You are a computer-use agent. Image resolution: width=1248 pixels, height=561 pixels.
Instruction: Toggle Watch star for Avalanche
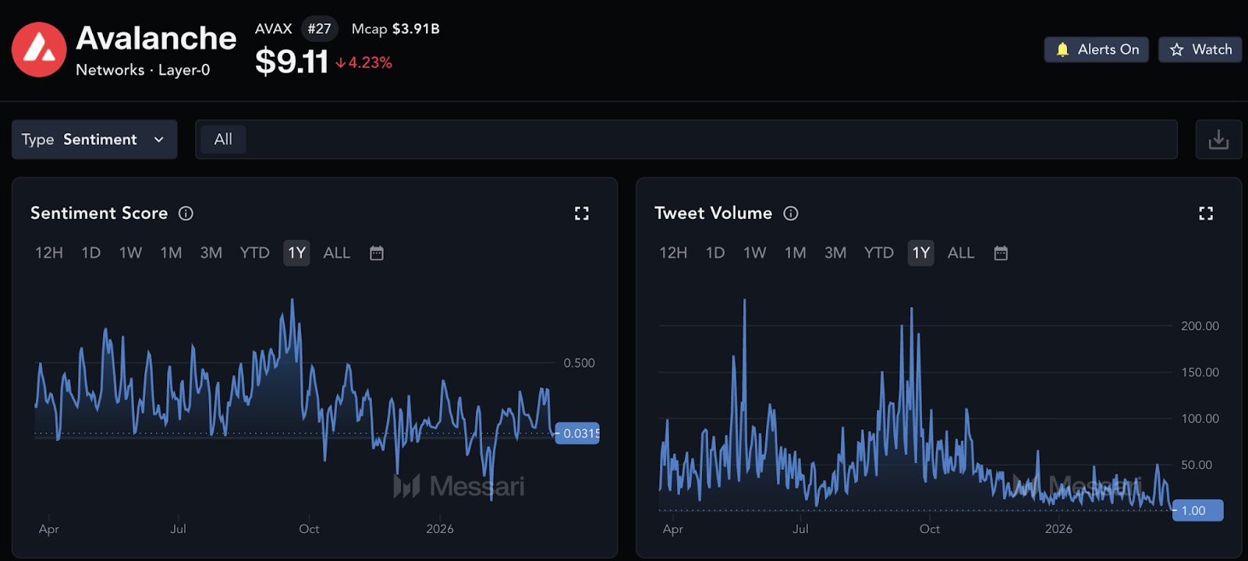1200,50
